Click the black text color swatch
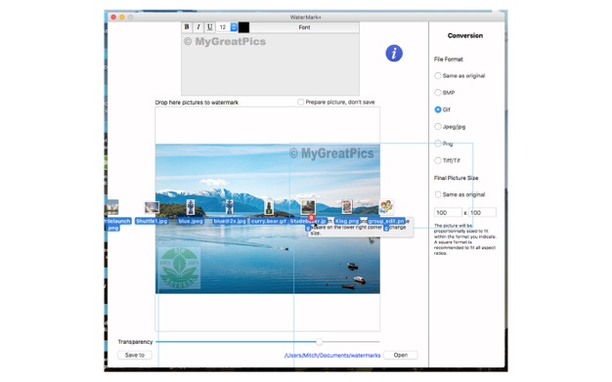Viewport: 612px width, 382px height. [x=244, y=27]
